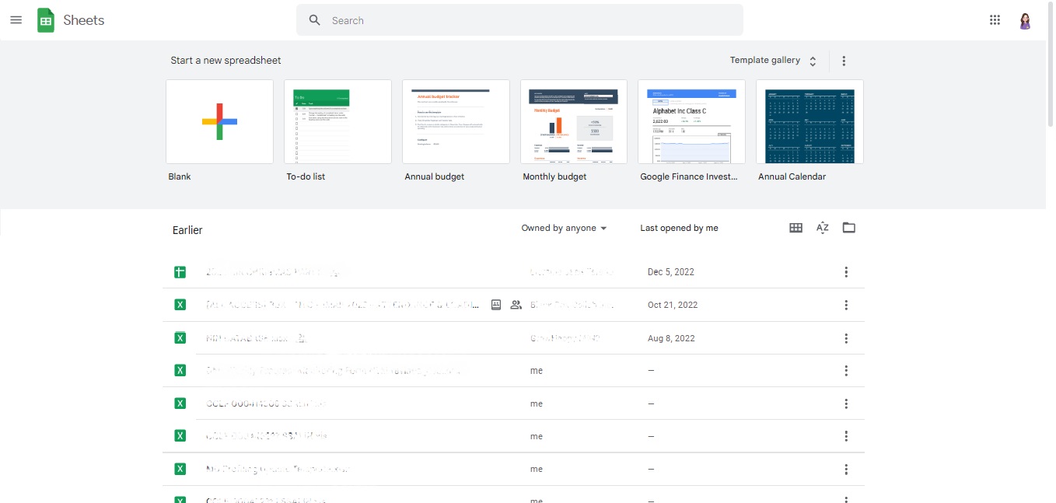Open the Annual budget template thumbnail
Viewport: 1056px width, 503px height.
(456, 122)
